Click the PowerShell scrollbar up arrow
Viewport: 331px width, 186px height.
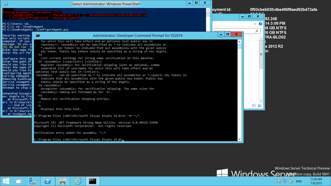point(208,10)
